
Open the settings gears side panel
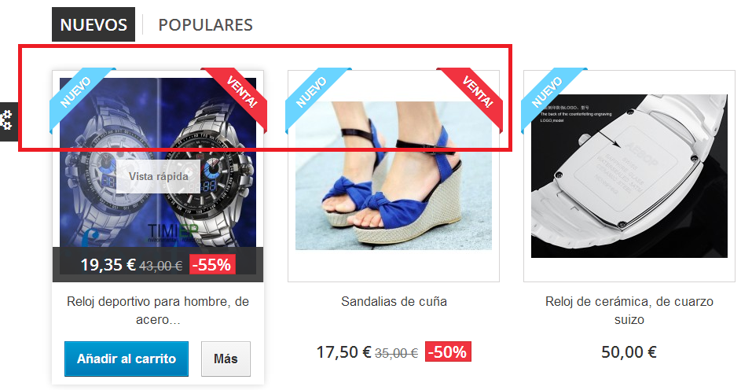[8, 121]
